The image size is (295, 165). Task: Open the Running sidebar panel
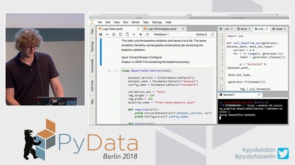point(92,47)
